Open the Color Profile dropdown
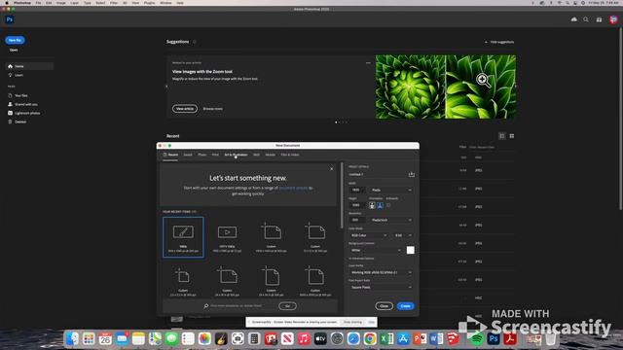The width and height of the screenshot is (623, 350). [381, 272]
